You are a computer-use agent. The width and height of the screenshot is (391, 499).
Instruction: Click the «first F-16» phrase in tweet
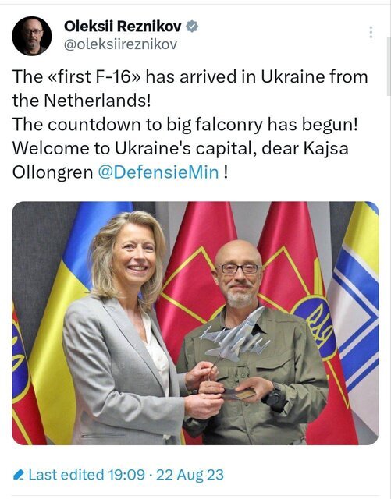pos(94,76)
